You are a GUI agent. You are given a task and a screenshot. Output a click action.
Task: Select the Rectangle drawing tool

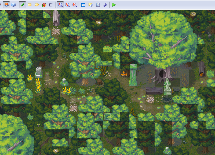pyautogui.click(x=30, y=5)
